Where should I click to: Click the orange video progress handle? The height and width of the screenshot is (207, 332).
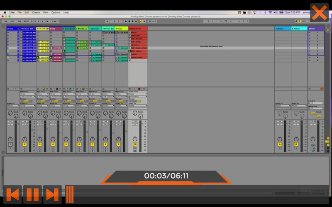pyautogui.click(x=70, y=194)
